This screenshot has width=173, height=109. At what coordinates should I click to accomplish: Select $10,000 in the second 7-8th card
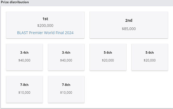point(66,93)
